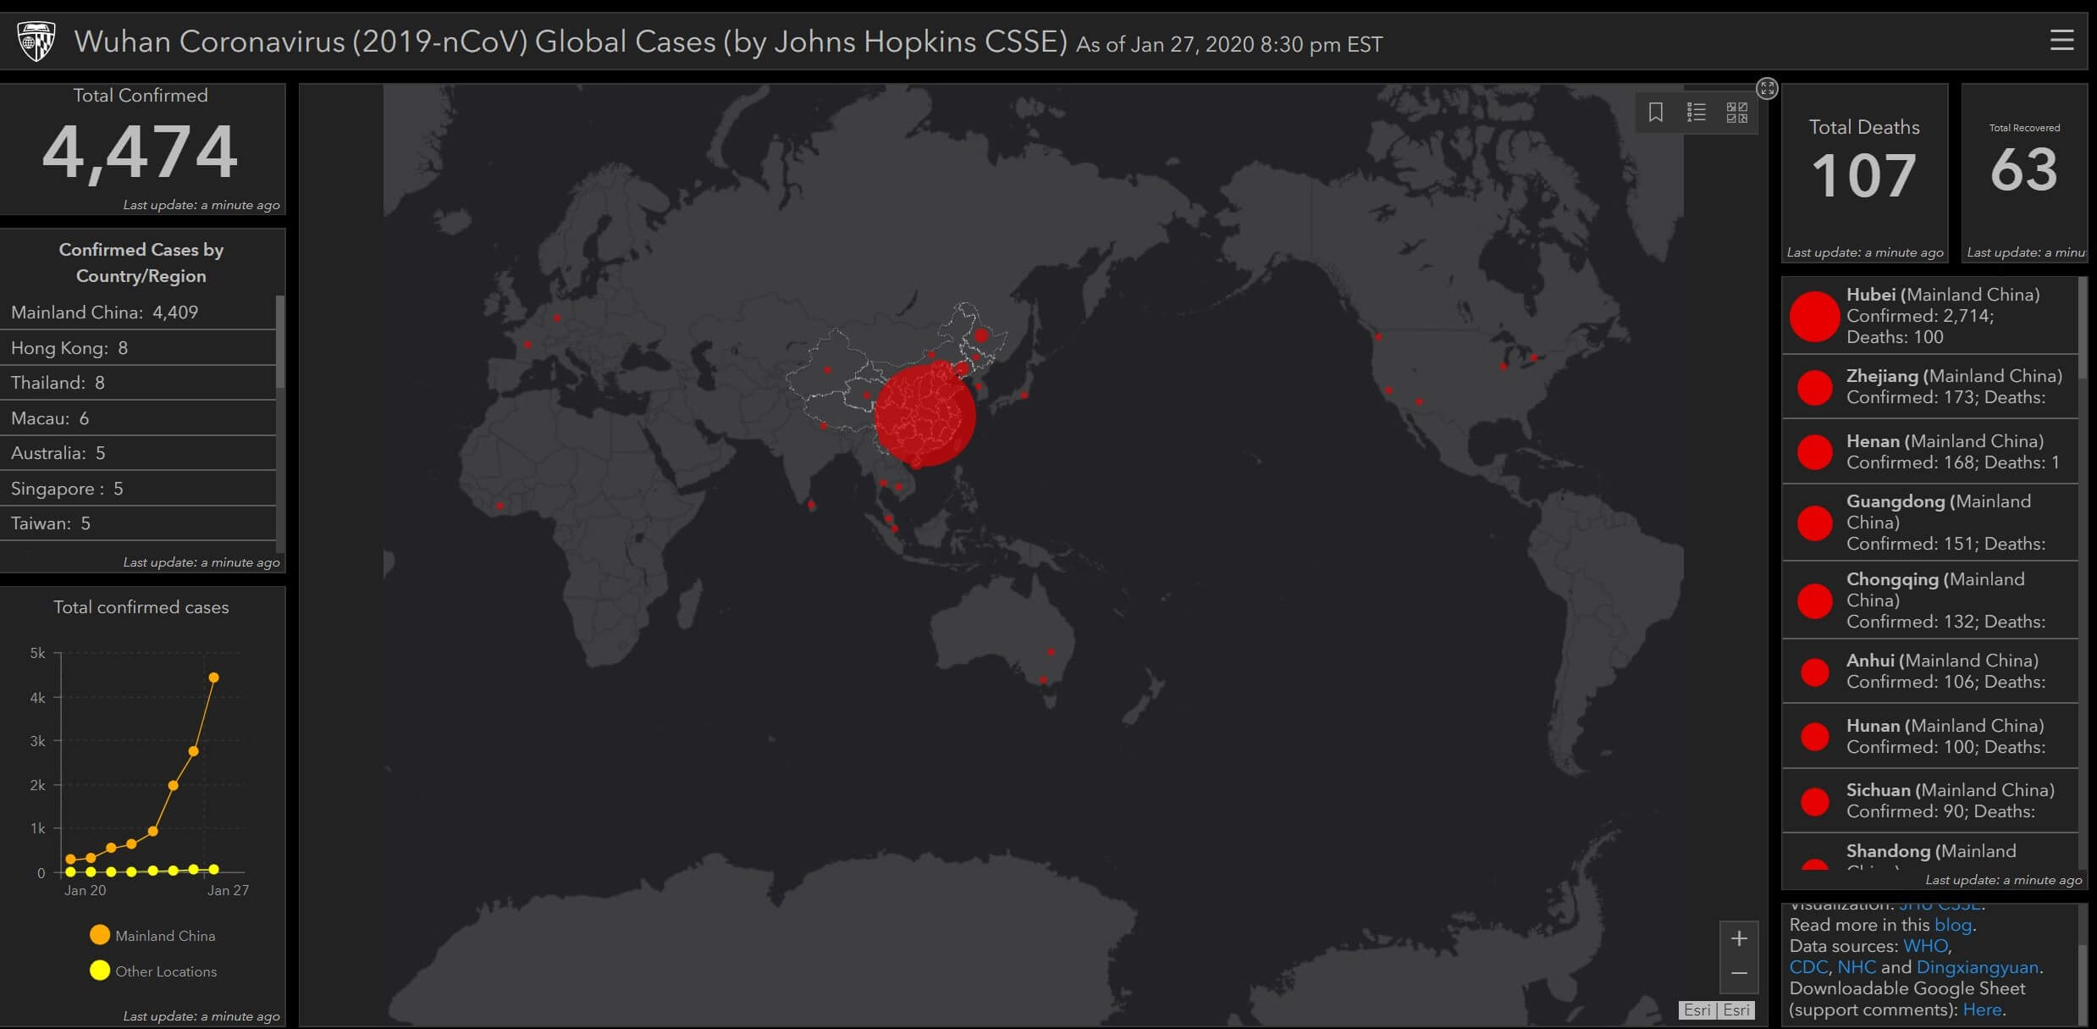Image resolution: width=2097 pixels, height=1029 pixels.
Task: Open the hamburger menu in header
Action: 2061,40
